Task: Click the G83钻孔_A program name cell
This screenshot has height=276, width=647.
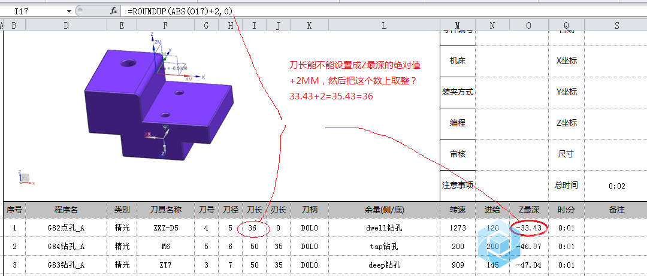Action: pos(66,265)
